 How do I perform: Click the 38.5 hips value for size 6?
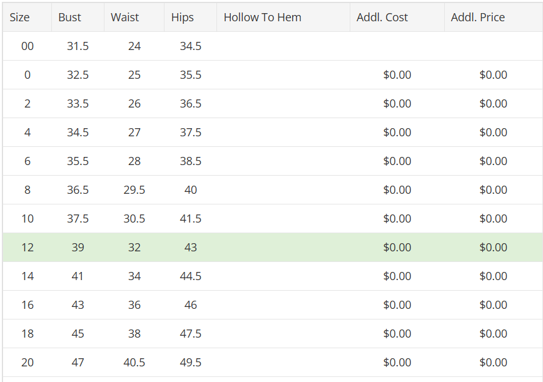(190, 161)
